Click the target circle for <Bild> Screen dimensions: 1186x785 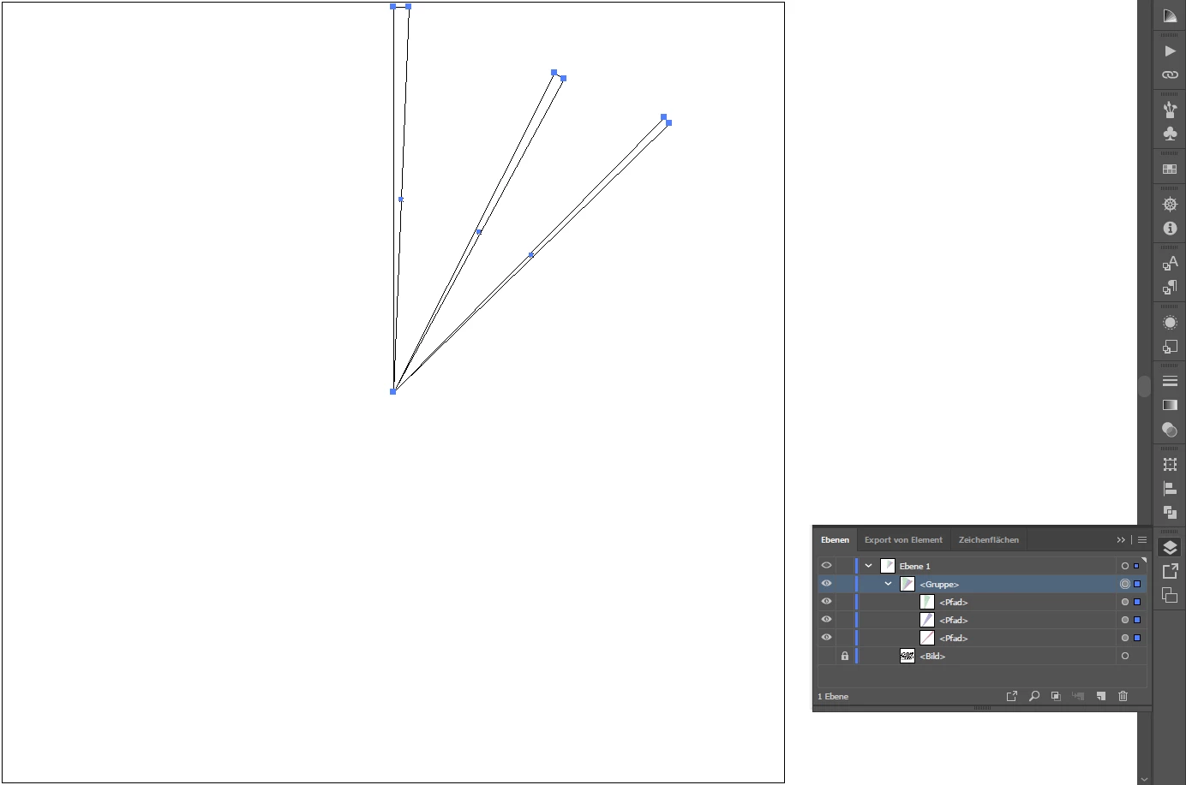pyautogui.click(x=1125, y=656)
